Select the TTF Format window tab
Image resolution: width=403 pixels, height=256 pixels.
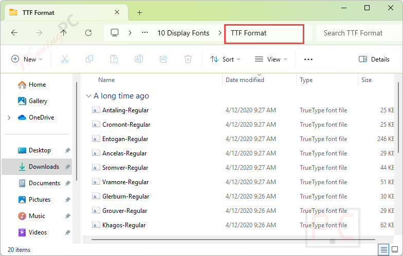tap(66, 12)
